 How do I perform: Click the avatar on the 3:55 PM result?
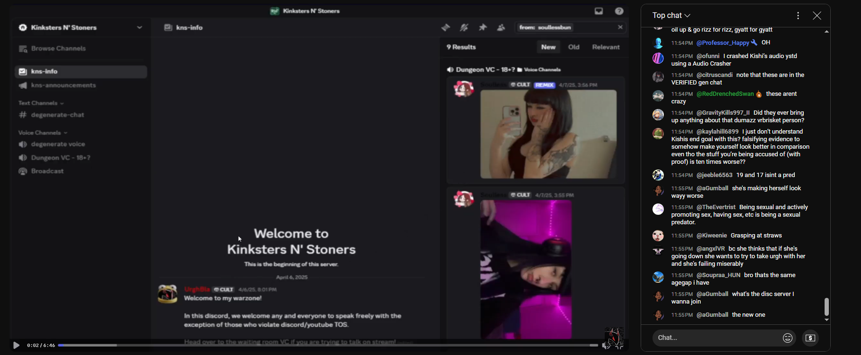coord(463,199)
